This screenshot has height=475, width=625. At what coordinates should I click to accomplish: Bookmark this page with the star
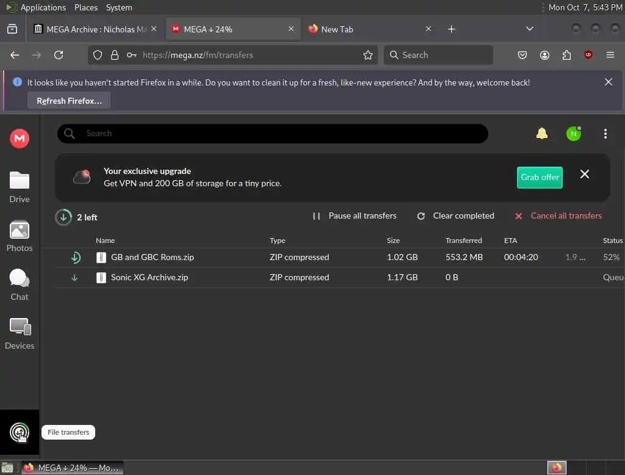367,55
